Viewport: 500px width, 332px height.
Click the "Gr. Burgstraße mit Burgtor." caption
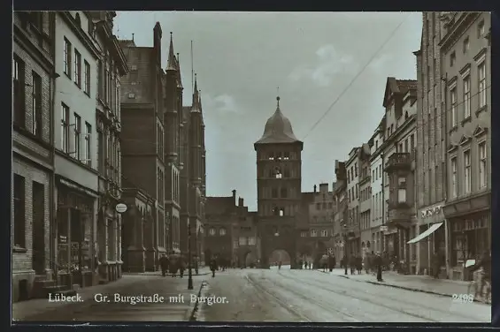click(x=161, y=298)
